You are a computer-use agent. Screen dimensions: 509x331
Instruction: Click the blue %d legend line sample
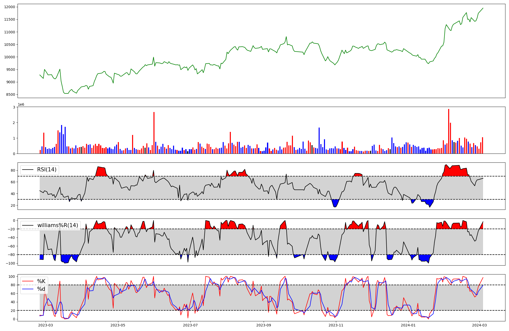tap(28, 289)
